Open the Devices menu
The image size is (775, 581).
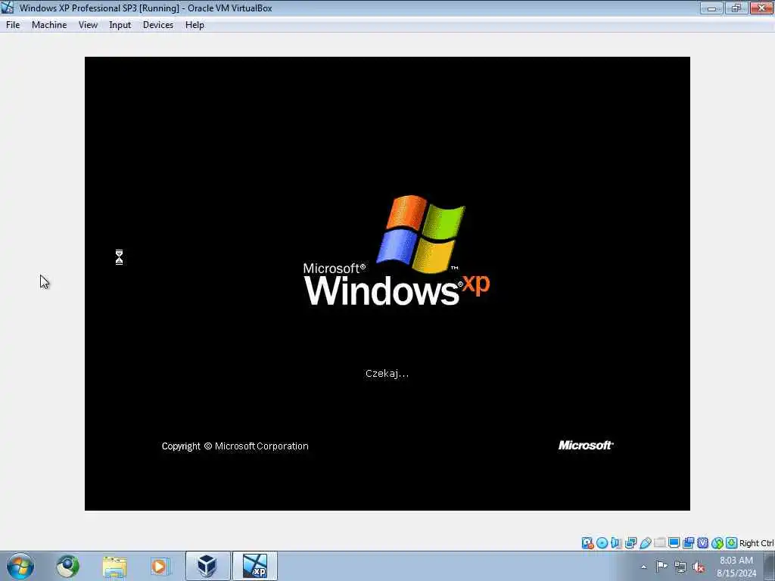[158, 25]
